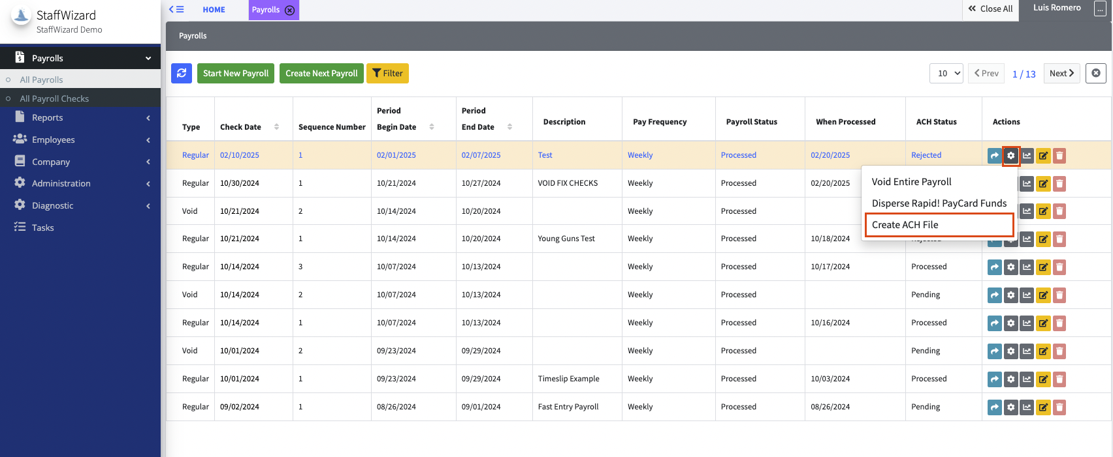
Task: Open the Filter button
Action: 388,73
